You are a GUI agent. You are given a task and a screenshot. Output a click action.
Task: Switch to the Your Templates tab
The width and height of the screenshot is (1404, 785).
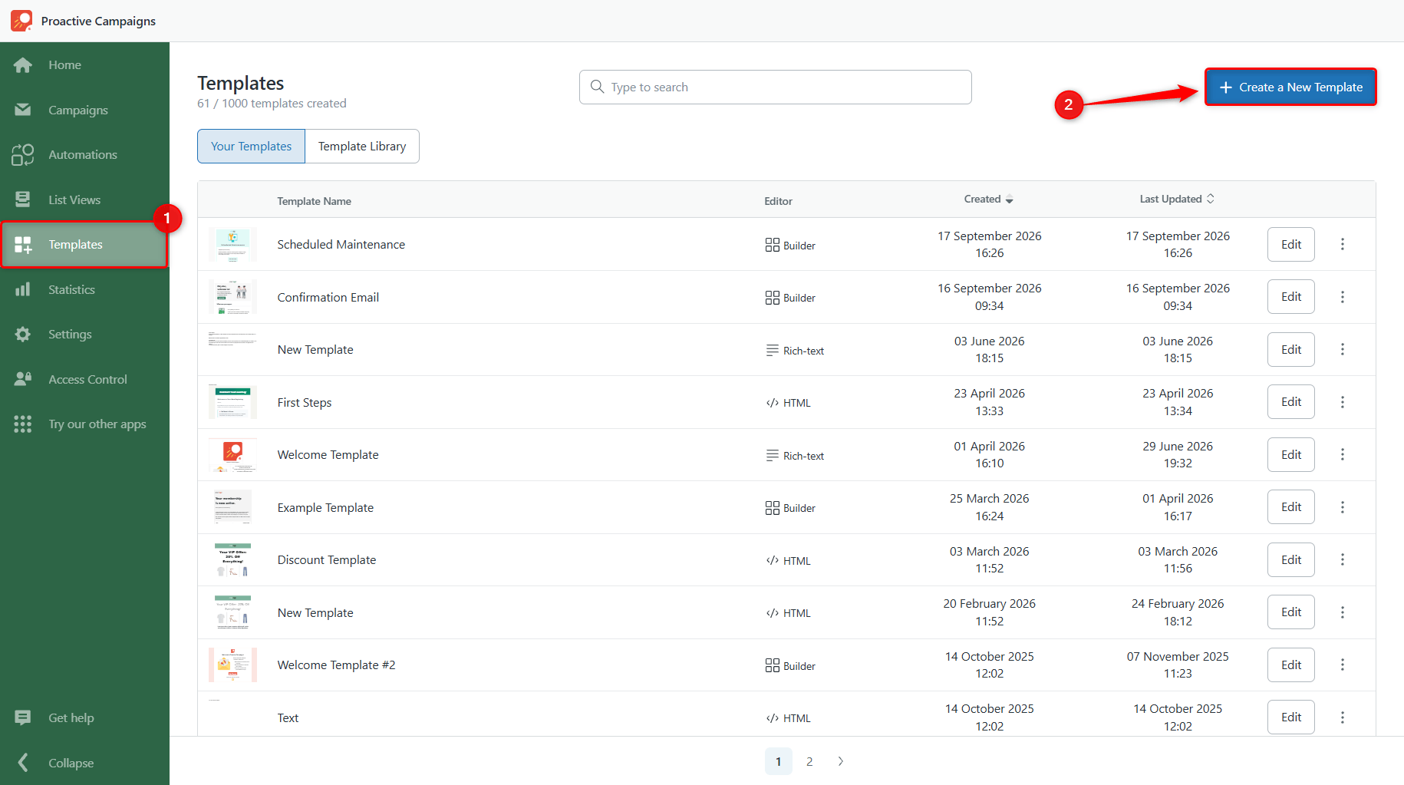[252, 147]
